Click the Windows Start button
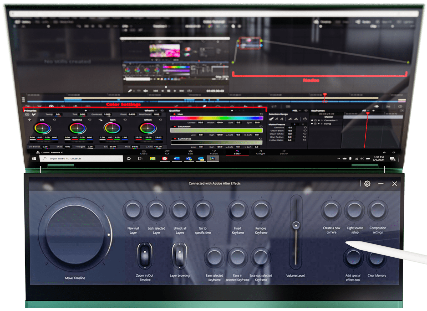This screenshot has height=311, width=427. click(34, 159)
